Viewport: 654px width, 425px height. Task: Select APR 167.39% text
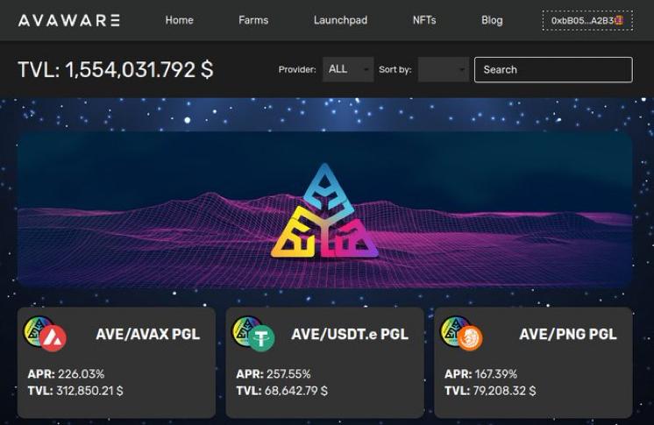(x=481, y=373)
